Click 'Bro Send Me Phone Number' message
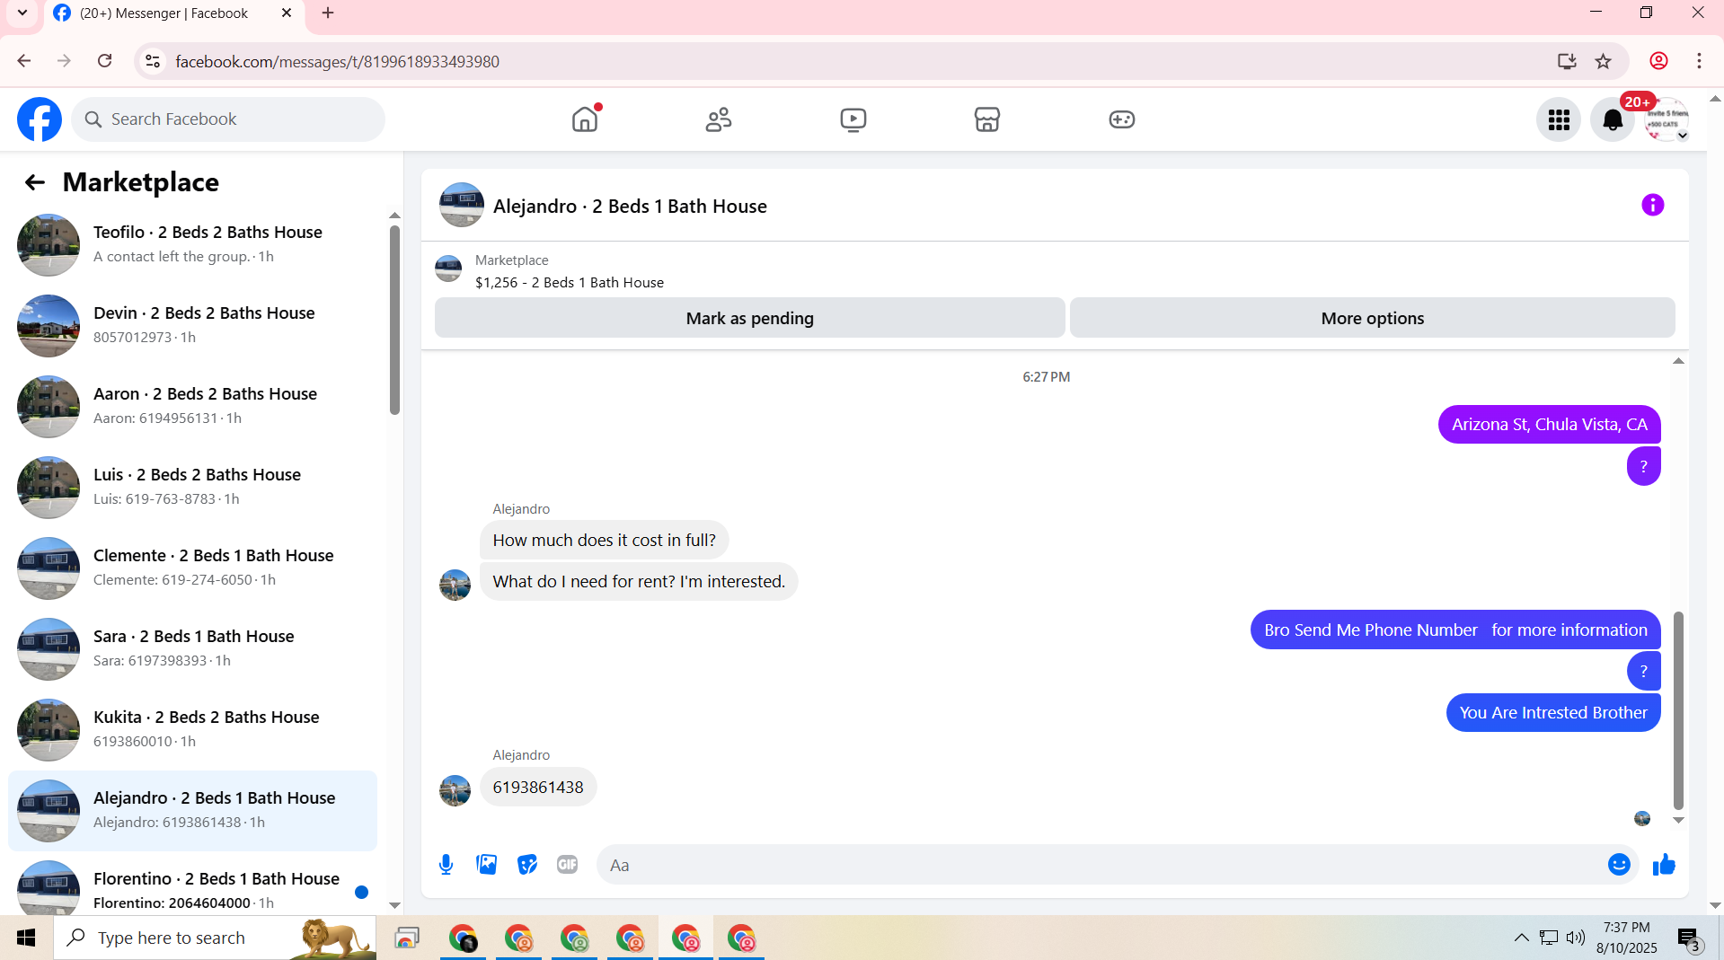This screenshot has width=1724, height=960. click(1455, 630)
